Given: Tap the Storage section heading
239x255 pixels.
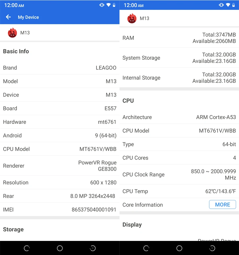Looking at the screenshot, I should pyautogui.click(x=13, y=229).
